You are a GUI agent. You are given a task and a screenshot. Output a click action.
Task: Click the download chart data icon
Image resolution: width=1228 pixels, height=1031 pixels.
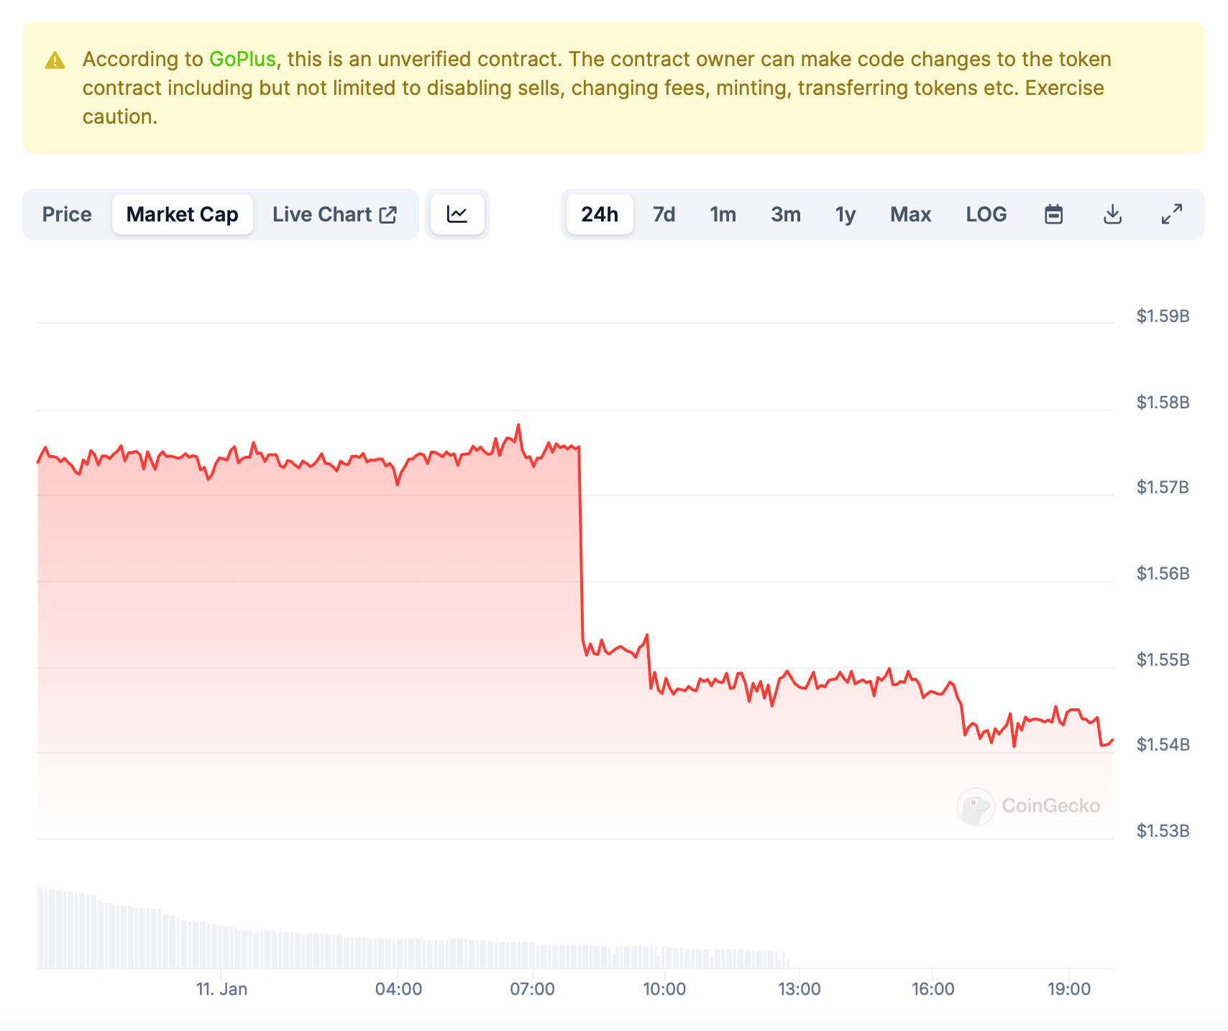1112,214
